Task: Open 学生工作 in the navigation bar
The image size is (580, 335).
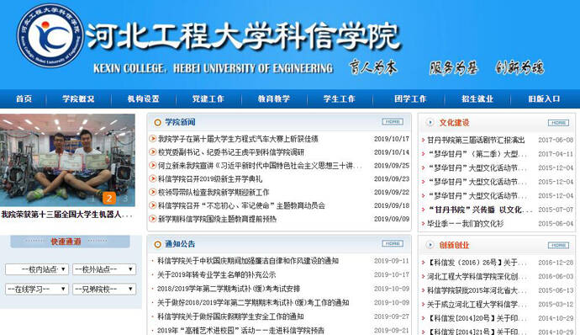Action: point(340,99)
